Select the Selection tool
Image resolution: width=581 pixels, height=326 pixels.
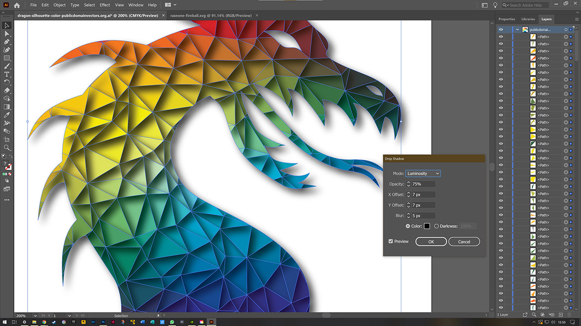[7, 25]
